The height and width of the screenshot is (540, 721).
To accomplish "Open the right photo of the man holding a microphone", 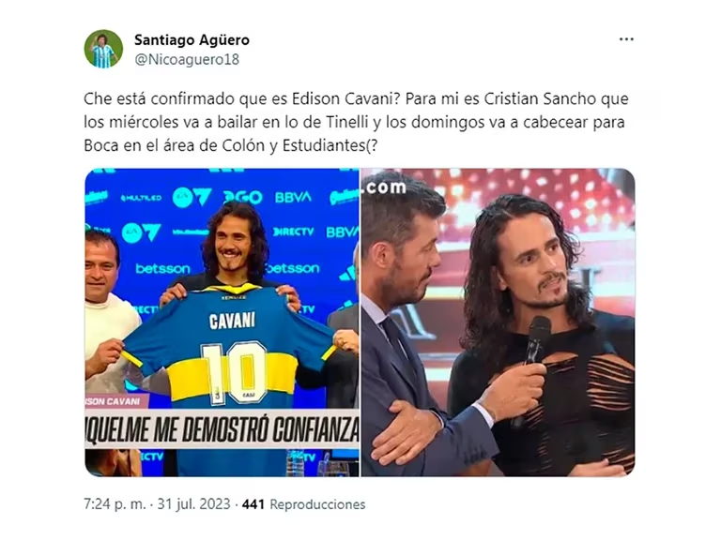I will click(x=498, y=322).
